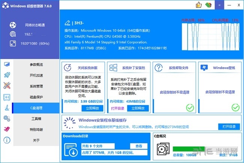244x163 pixels.
Task: Click green checkmark in 系统帮助文件 card
Action: 190,107
